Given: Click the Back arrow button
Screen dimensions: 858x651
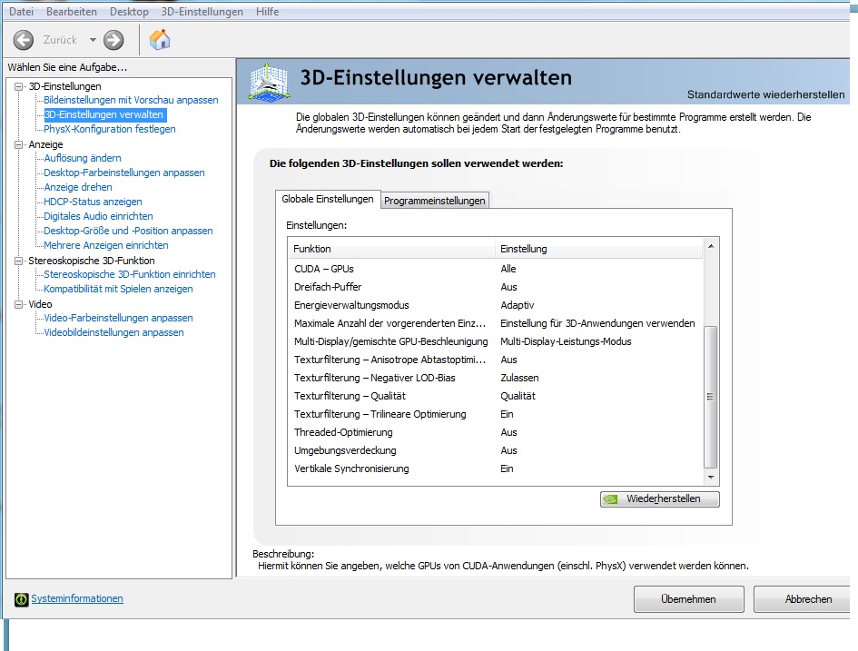Looking at the screenshot, I should 24,40.
